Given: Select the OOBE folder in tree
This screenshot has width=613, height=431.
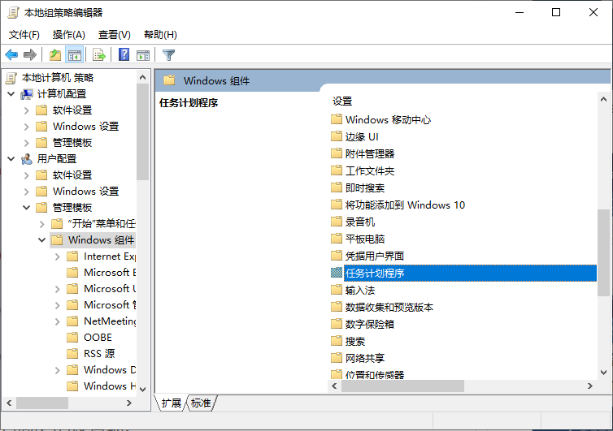Looking at the screenshot, I should [x=98, y=338].
